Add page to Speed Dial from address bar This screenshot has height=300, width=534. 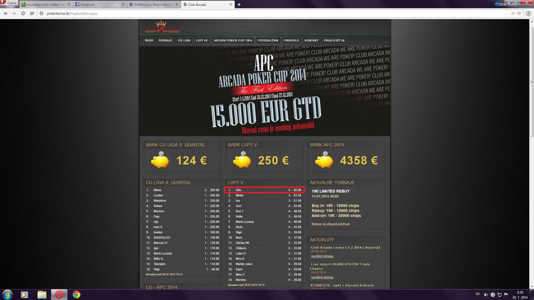point(513,13)
